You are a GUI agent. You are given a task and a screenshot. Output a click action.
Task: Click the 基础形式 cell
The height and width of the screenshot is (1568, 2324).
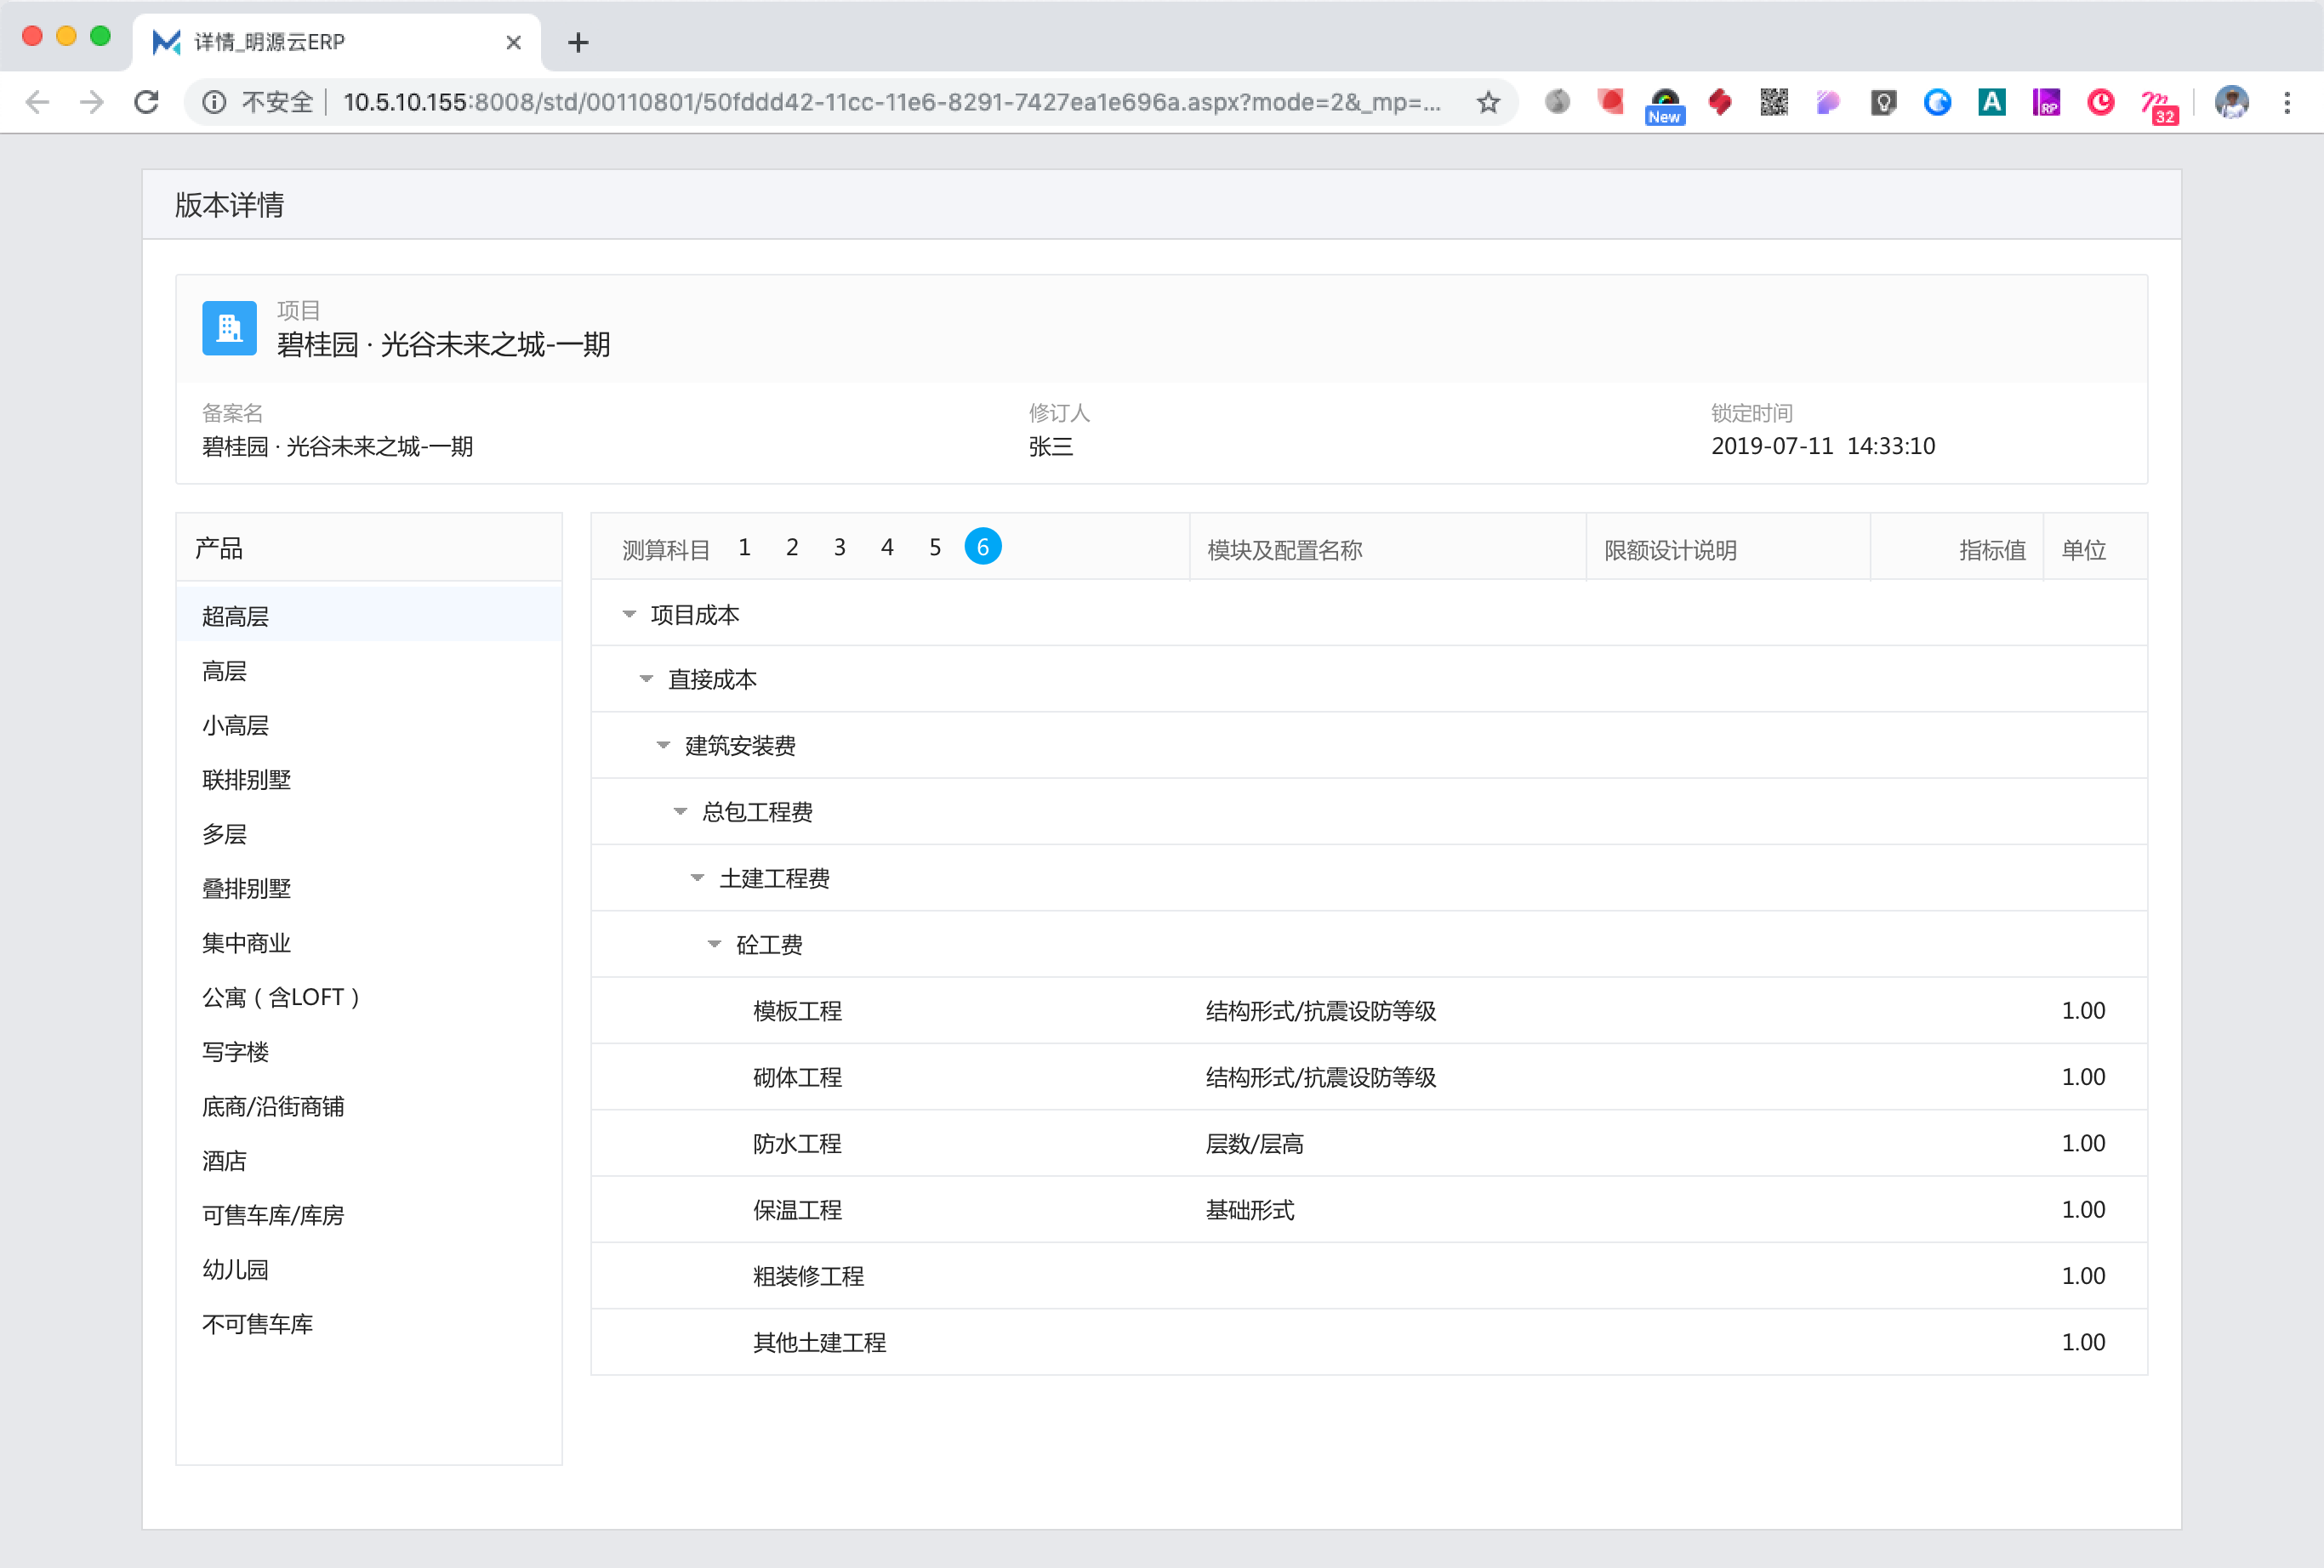click(1249, 1210)
